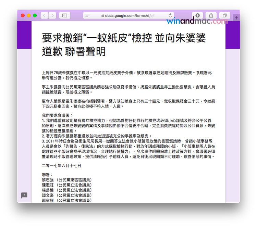This screenshot has width=257, height=227.
Task: Click the paragraph starting with 上周日75歲朱婆婆
Action: [x=127, y=75]
